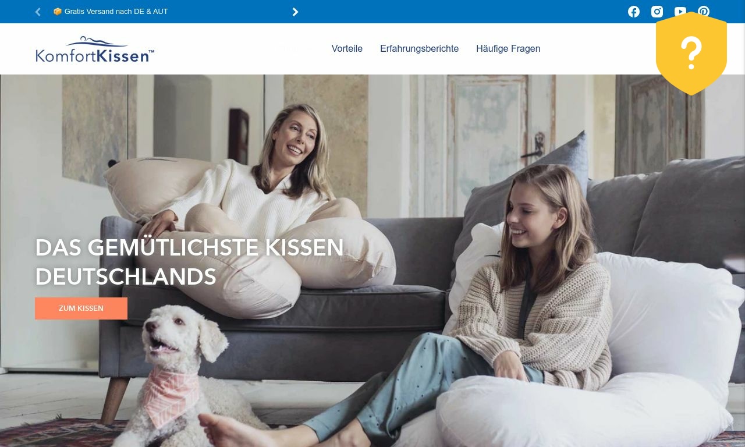Open the Vorteile menu item
745x447 pixels.
tap(347, 49)
